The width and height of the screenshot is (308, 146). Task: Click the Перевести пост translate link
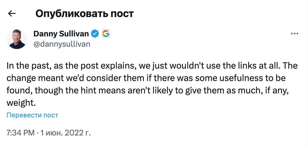tap(32, 115)
